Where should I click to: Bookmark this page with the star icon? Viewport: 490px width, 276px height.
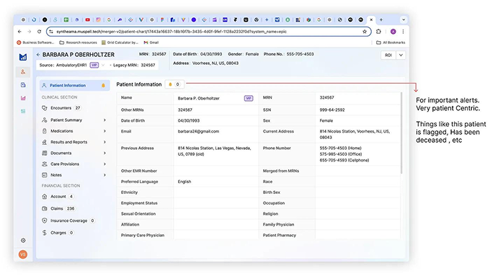click(365, 32)
